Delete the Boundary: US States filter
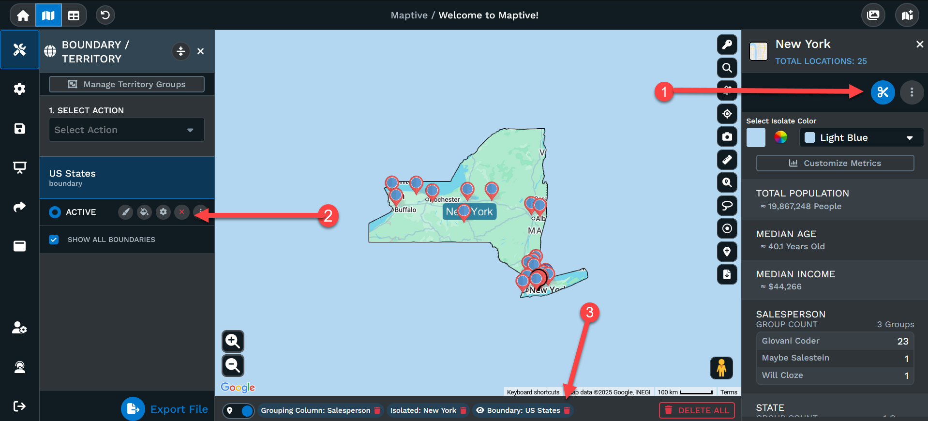The height and width of the screenshot is (421, 928). pos(567,410)
